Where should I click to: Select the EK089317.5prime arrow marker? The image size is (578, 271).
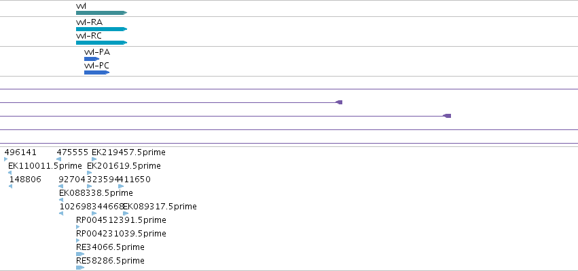click(x=126, y=213)
